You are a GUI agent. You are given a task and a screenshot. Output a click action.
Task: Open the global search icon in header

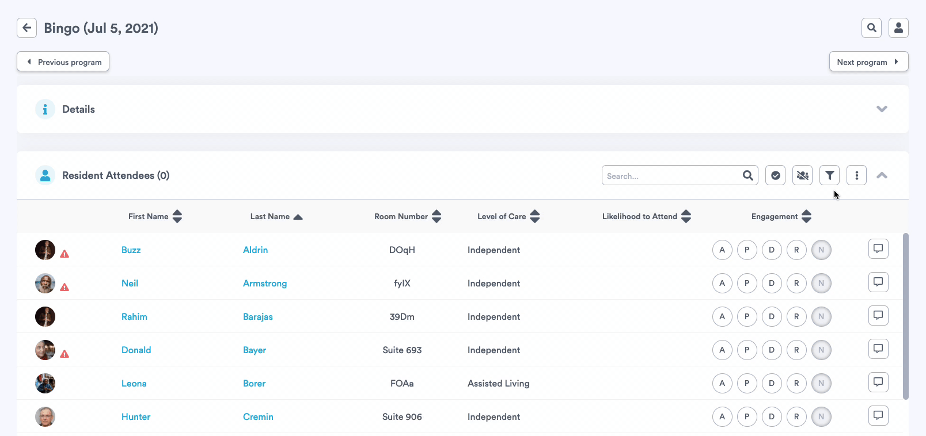[872, 28]
